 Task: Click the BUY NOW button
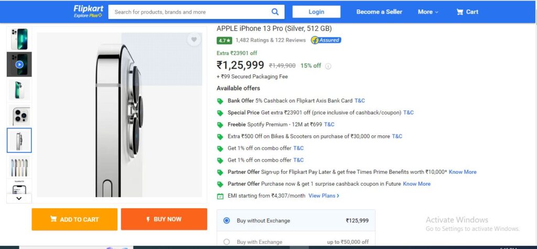164,219
